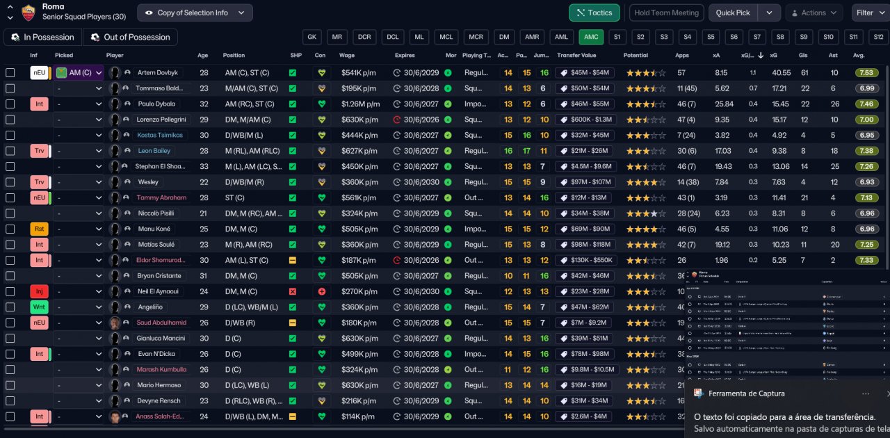Click the previous club up-arrow beside Roma
The height and width of the screenshot is (438, 890).
point(10,7)
